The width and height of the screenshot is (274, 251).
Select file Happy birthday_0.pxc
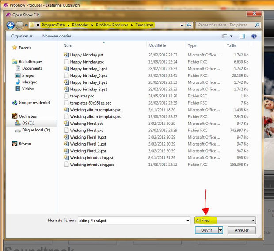tap(89, 75)
